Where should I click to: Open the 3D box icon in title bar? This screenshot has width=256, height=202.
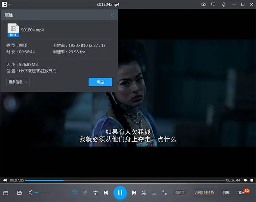[x=203, y=4]
